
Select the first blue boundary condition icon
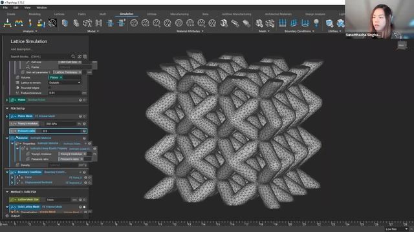click(x=283, y=23)
